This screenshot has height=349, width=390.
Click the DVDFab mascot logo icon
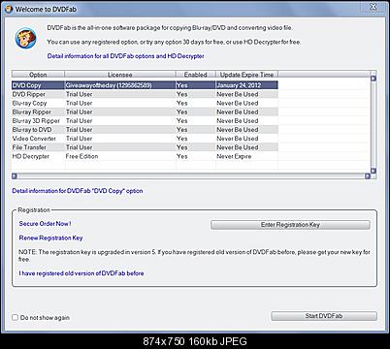(x=26, y=39)
